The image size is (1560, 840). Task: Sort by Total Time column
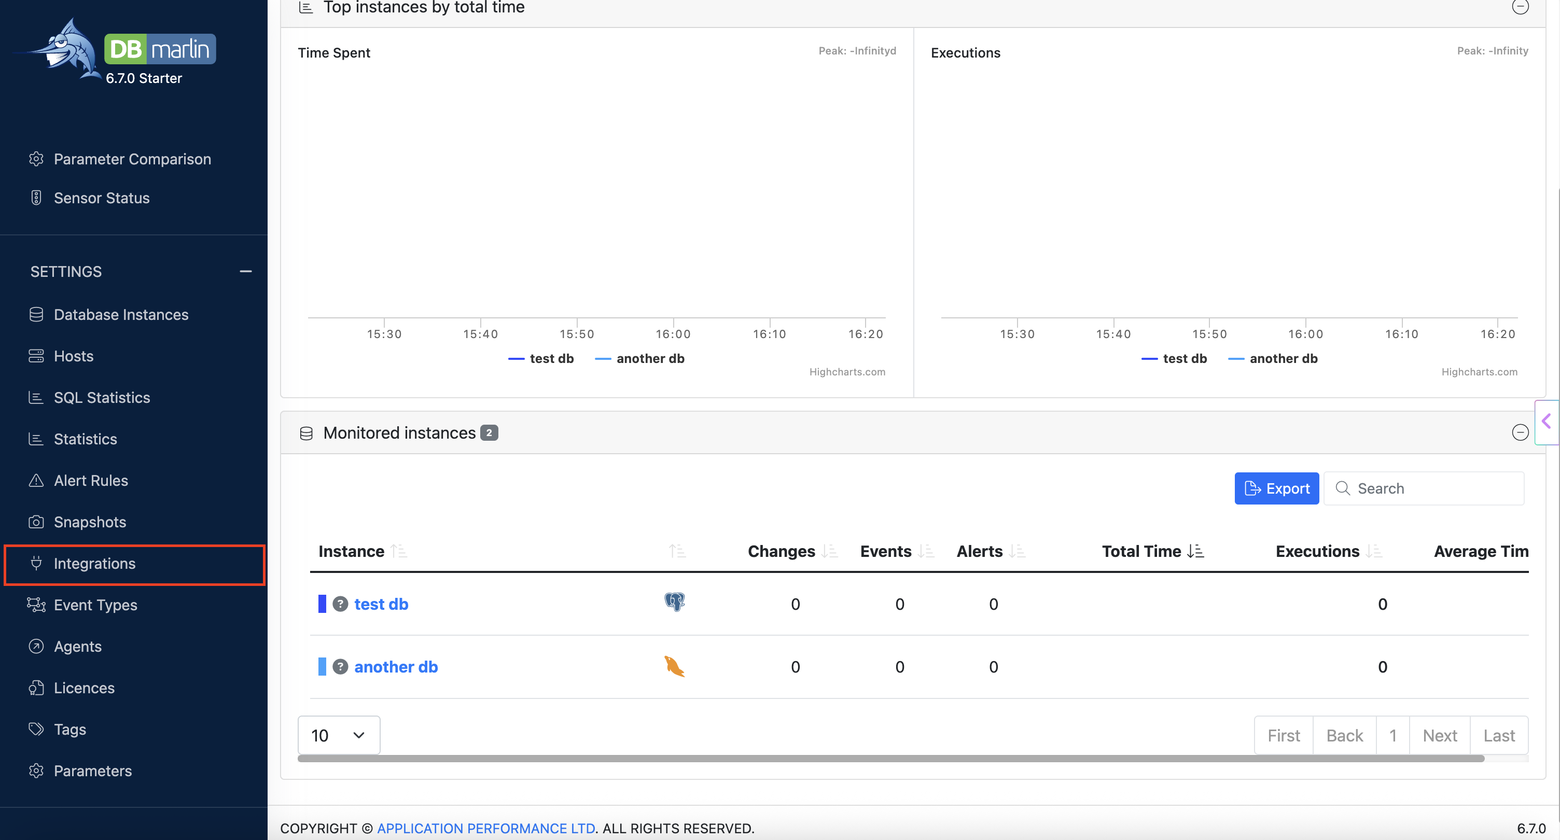point(1153,551)
